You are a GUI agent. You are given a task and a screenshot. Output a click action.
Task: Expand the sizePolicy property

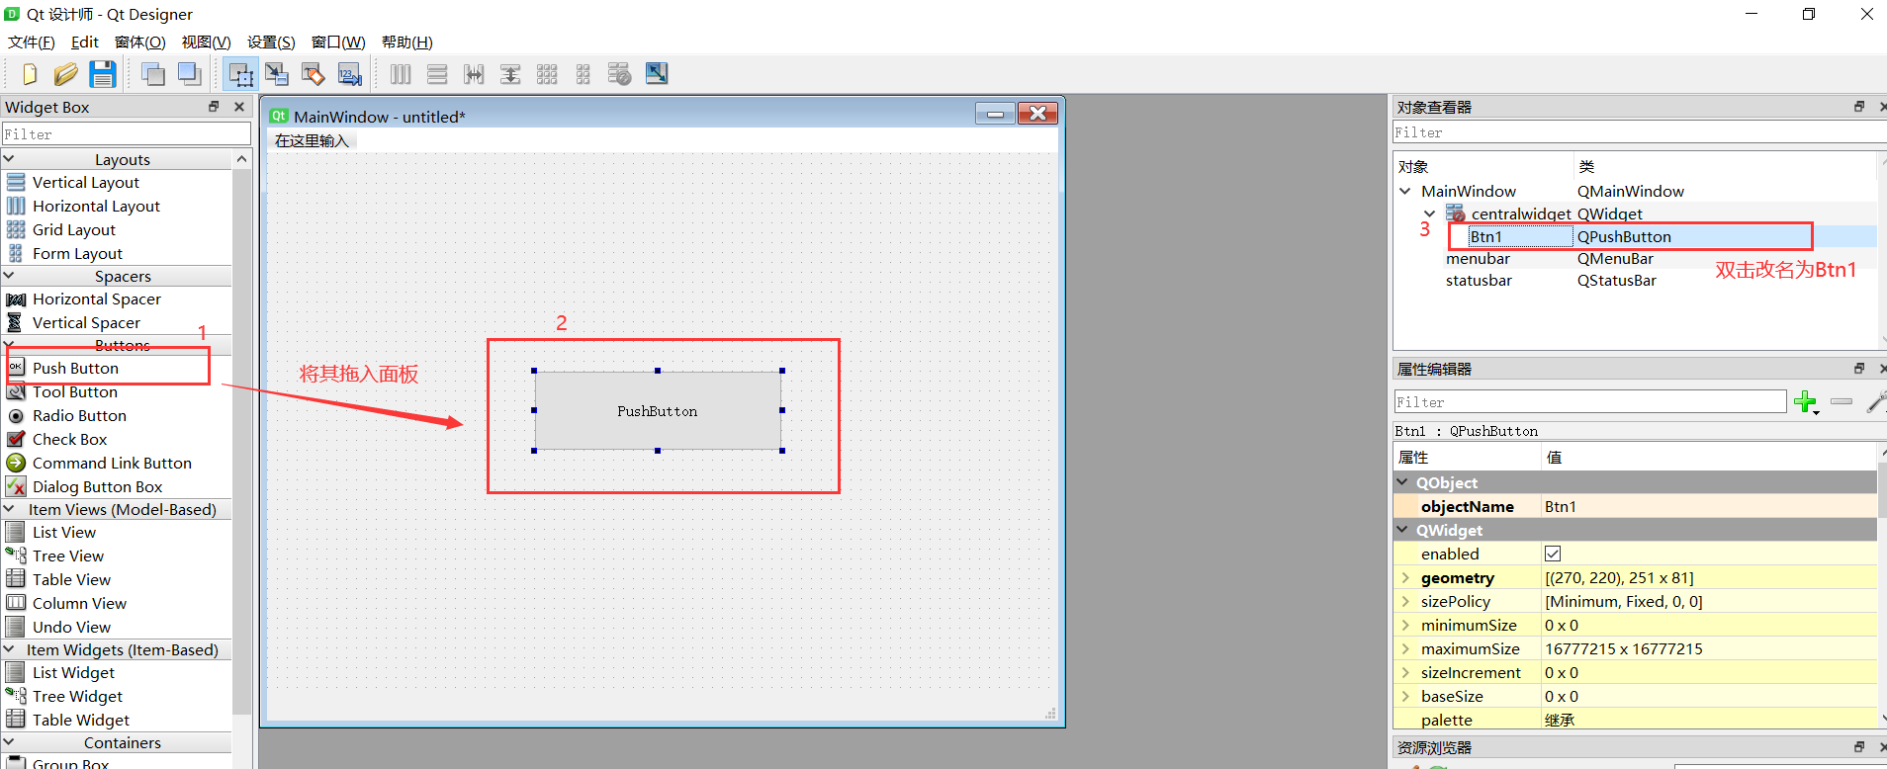[x=1405, y=601]
